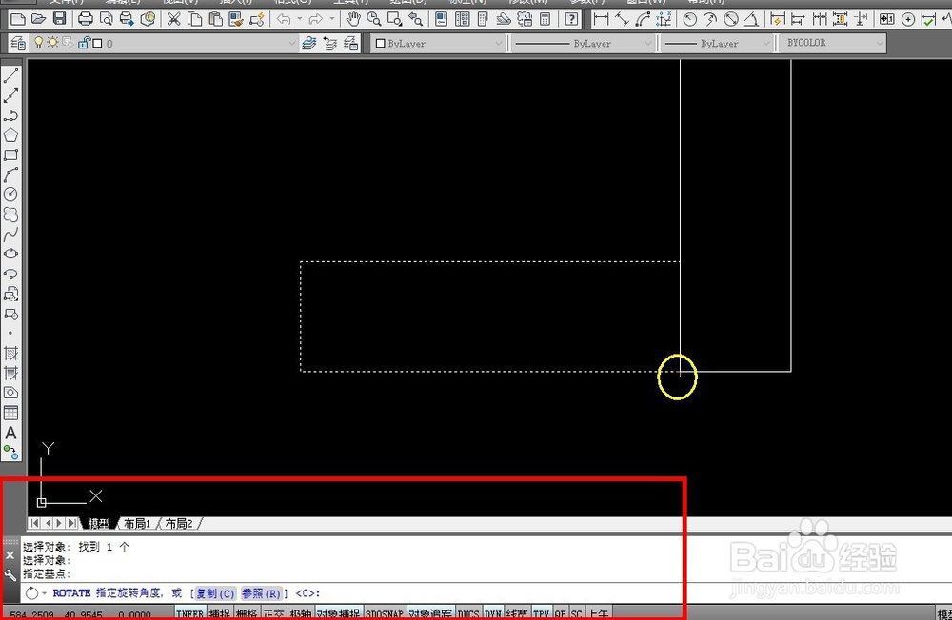This screenshot has width=952, height=620.
Task: Create a new drawing with New icon
Action: [x=18, y=19]
